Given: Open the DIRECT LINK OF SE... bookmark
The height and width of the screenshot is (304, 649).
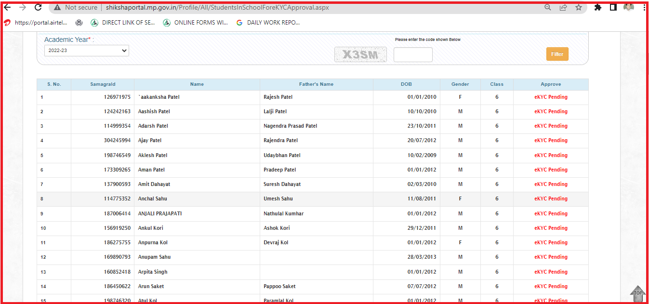Looking at the screenshot, I should [x=123, y=23].
